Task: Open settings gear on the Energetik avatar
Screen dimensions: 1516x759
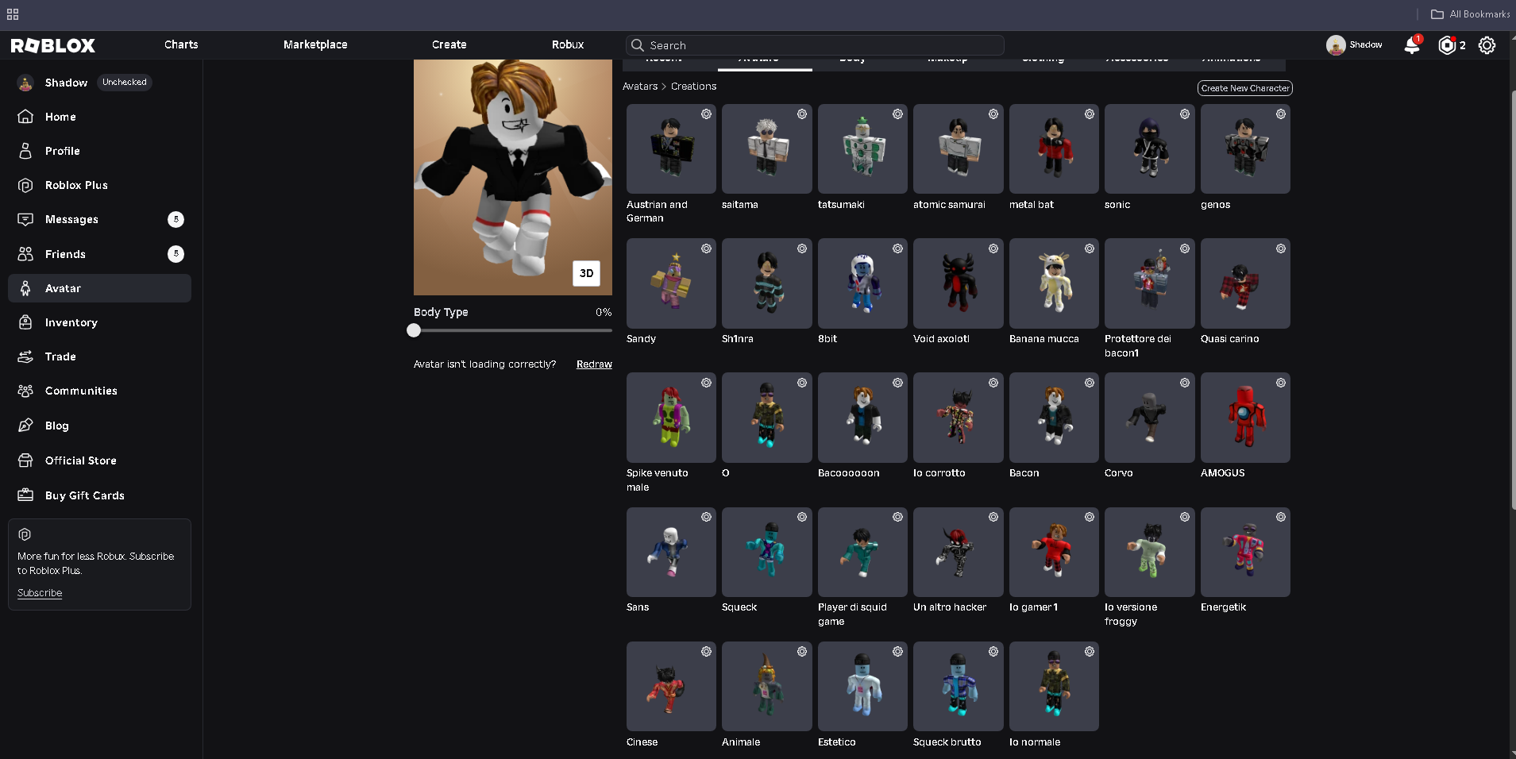Action: coord(1281,517)
